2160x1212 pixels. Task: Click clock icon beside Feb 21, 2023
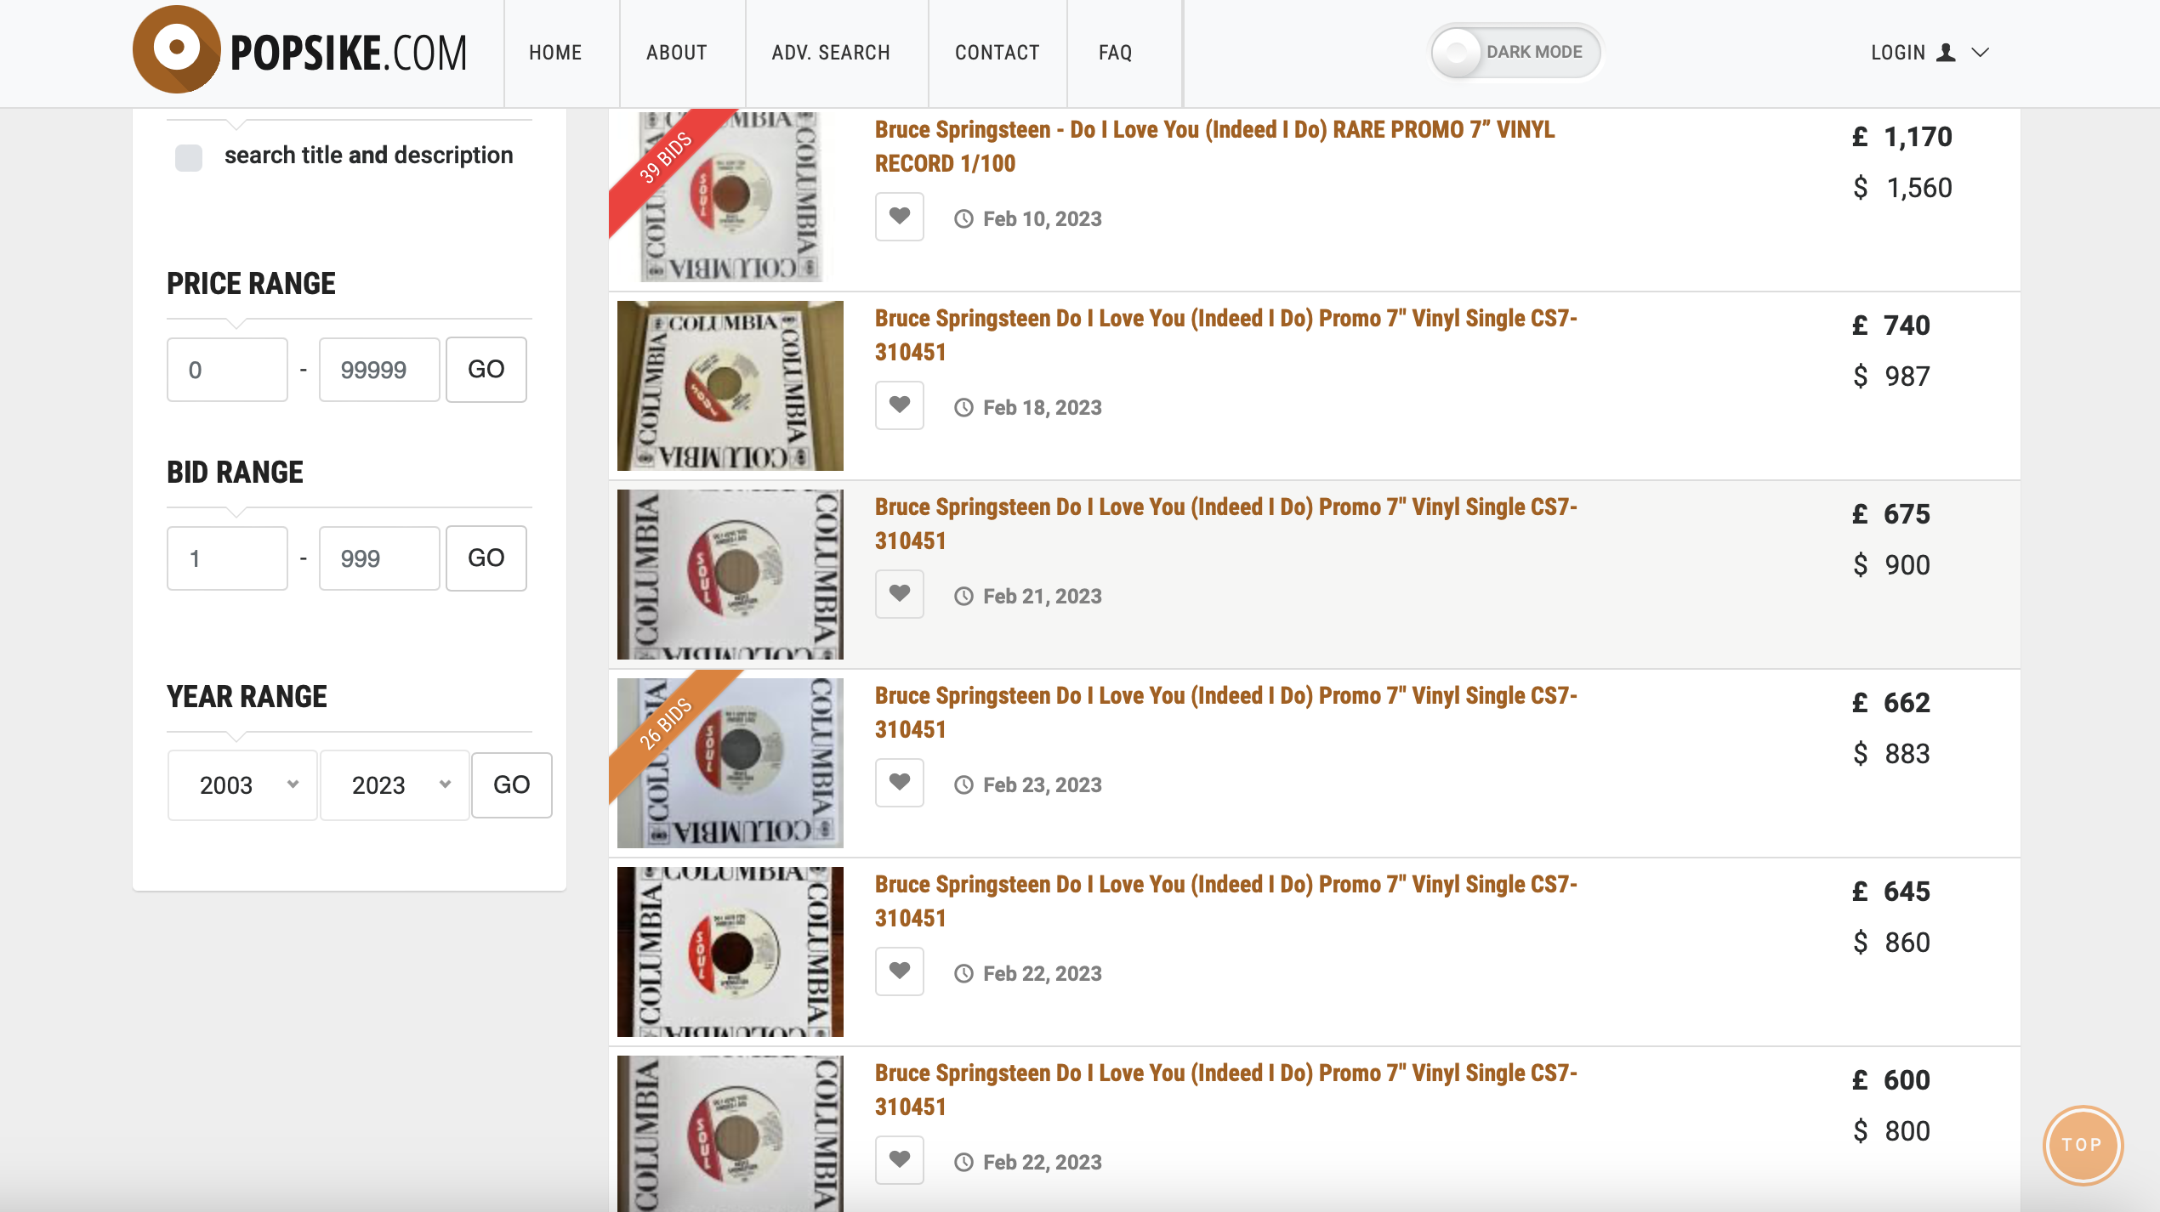tap(963, 597)
